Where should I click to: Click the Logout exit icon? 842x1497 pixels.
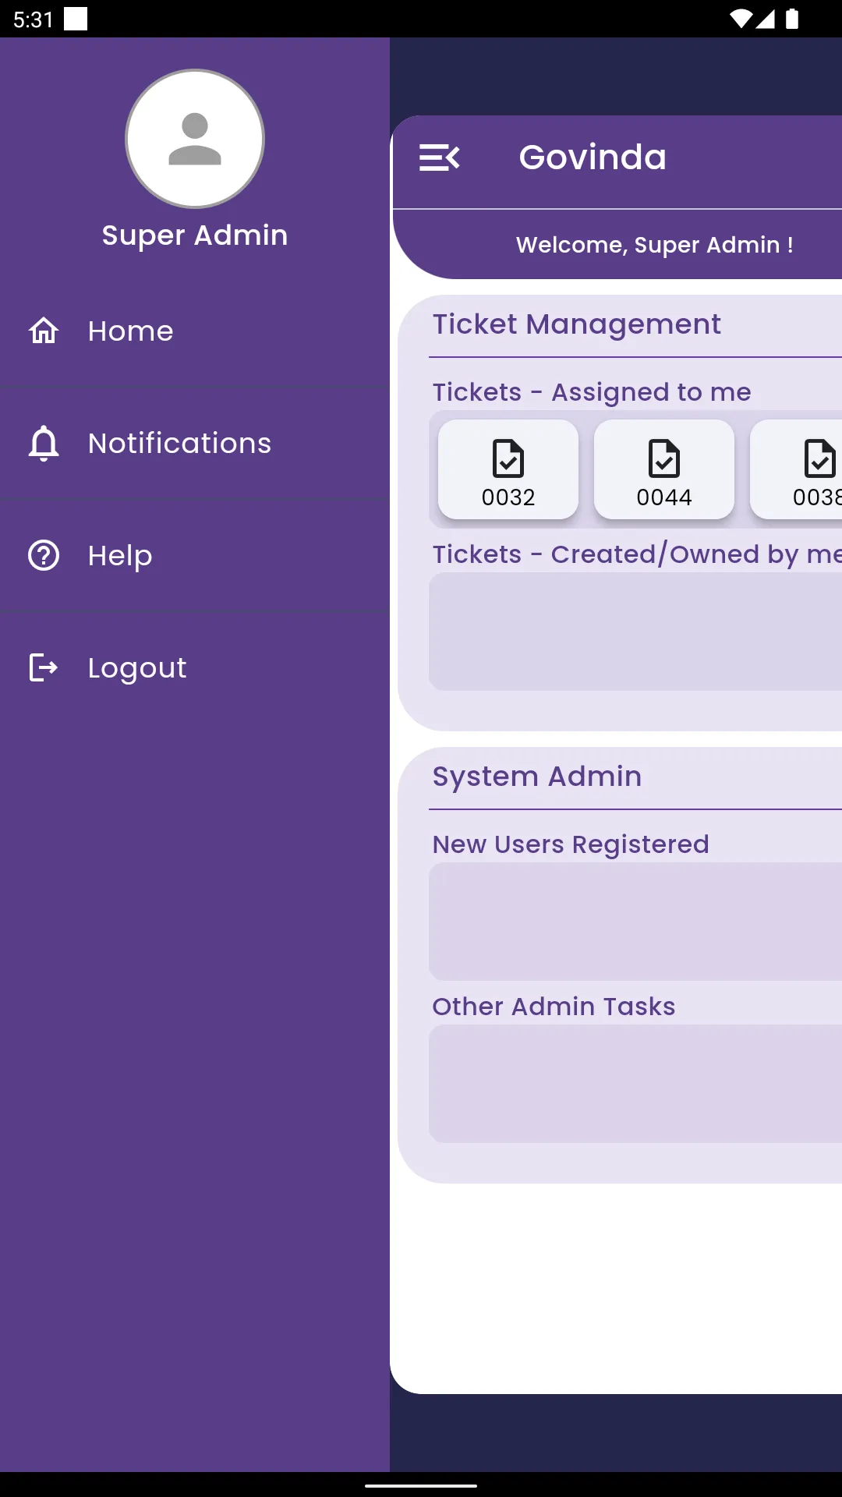(x=44, y=667)
